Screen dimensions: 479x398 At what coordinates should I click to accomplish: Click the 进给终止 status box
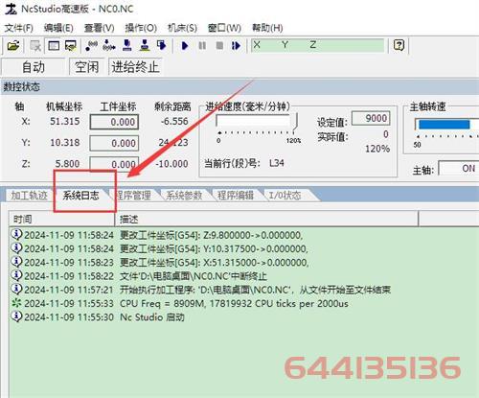[135, 67]
